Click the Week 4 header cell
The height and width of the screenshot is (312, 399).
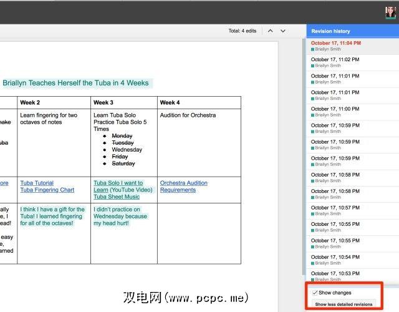coord(199,102)
